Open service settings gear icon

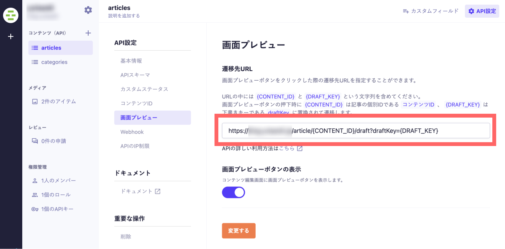point(88,10)
